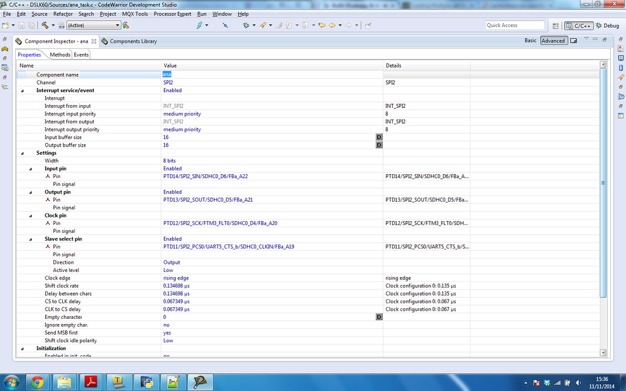Open the Processor Expert menu
The image size is (626, 391).
172,14
